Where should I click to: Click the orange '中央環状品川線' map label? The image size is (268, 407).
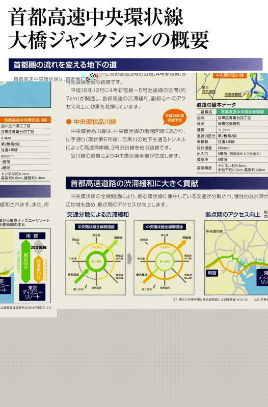click(230, 75)
